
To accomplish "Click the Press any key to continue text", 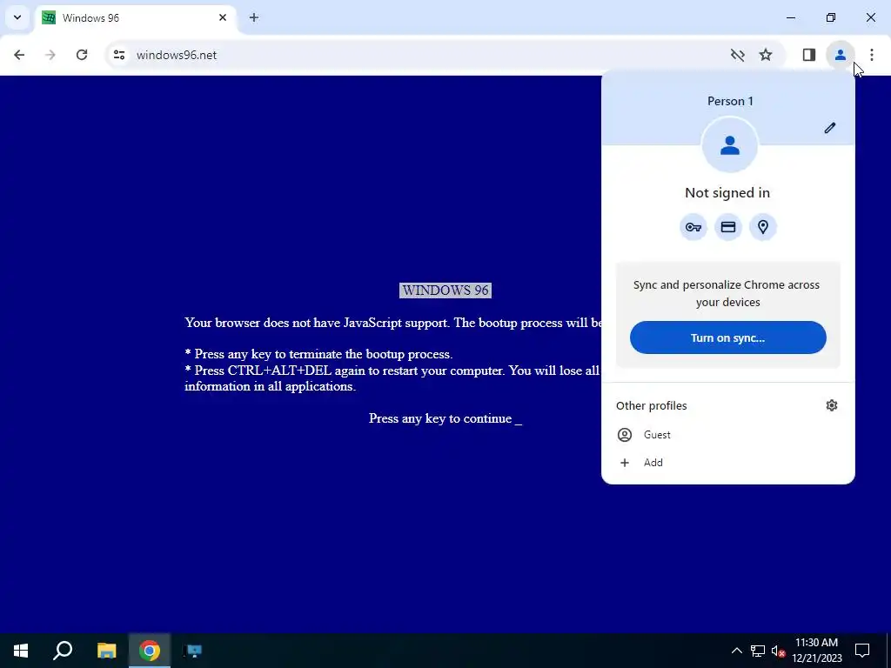I will pyautogui.click(x=445, y=418).
